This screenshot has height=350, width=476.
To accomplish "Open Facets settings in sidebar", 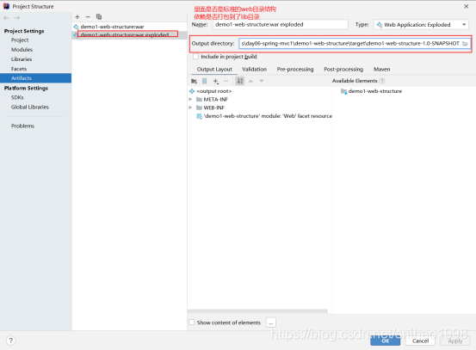I will pyautogui.click(x=19, y=69).
